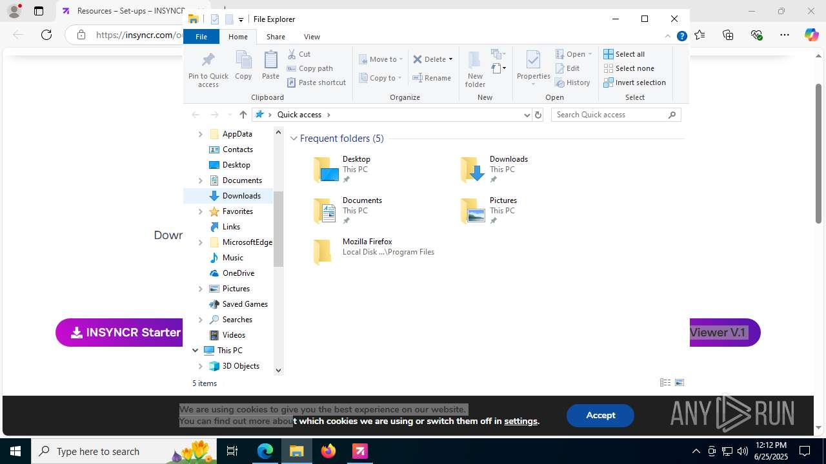Click the Windows taskbar search box

pos(125,451)
